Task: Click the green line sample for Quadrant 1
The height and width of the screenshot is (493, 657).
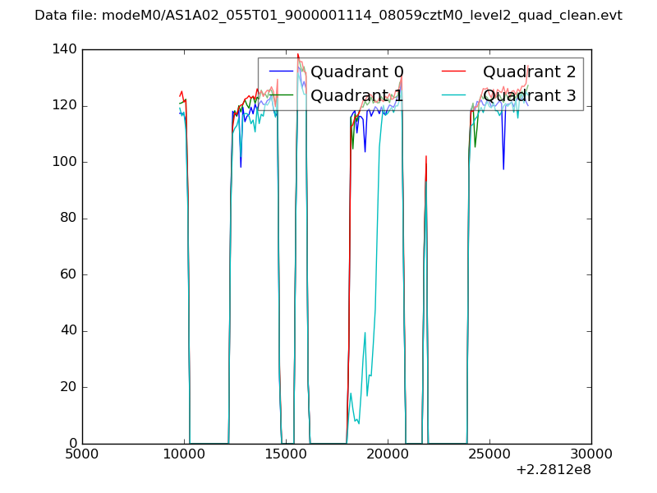Action: [x=282, y=95]
